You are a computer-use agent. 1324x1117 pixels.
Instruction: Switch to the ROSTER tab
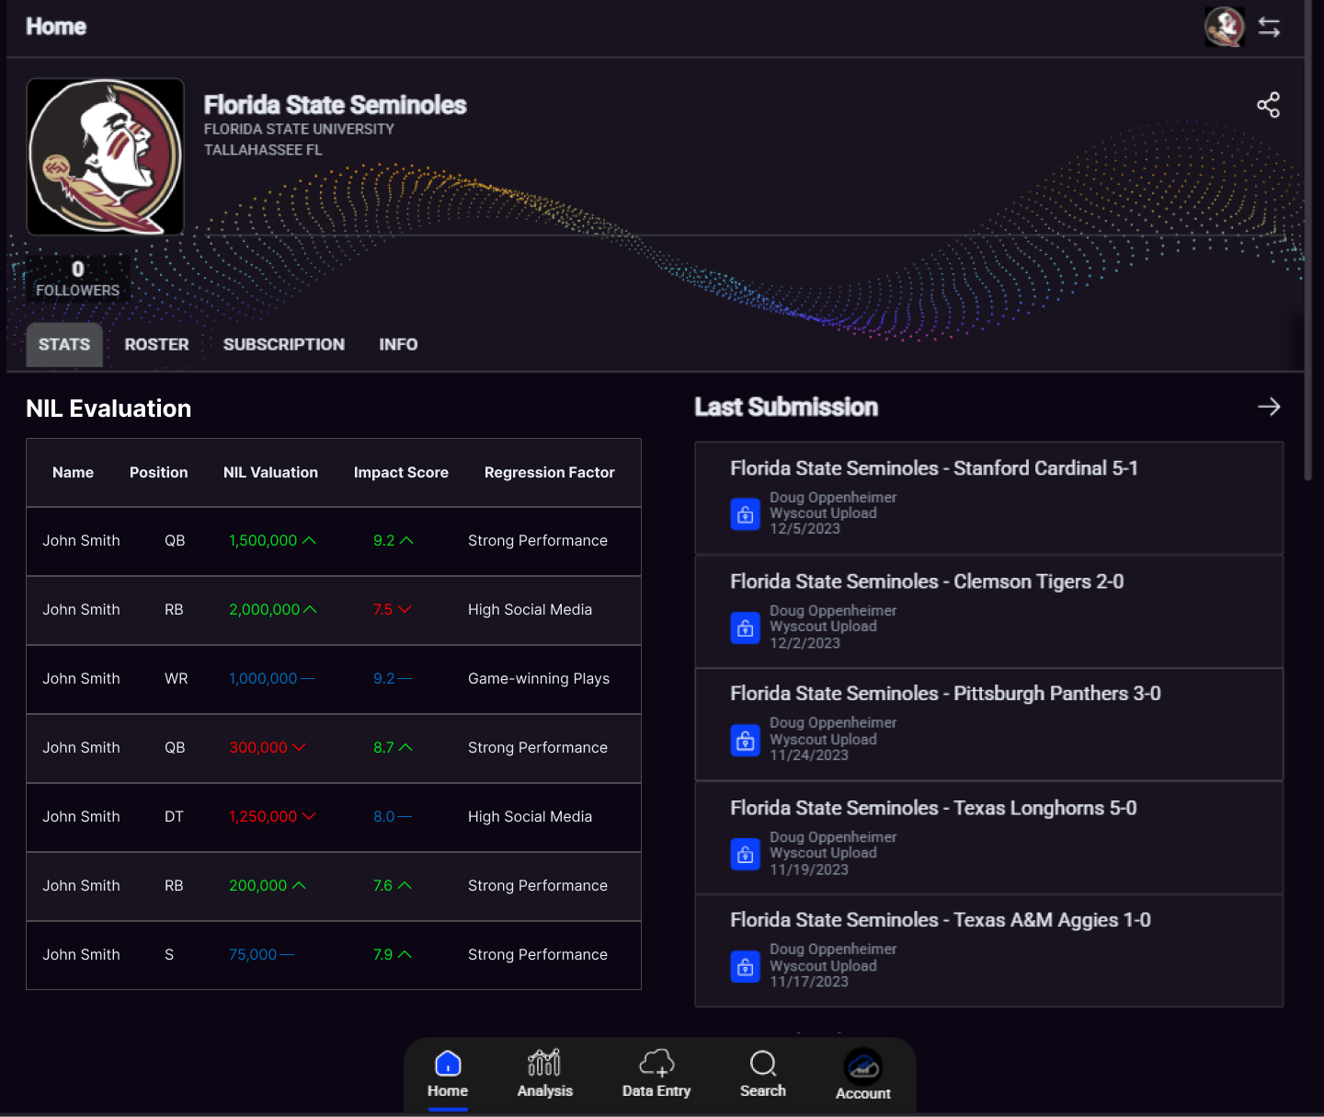pos(156,344)
